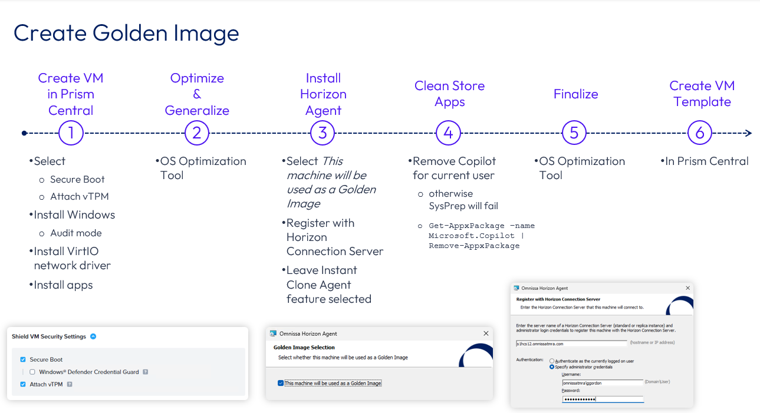The height and width of the screenshot is (413, 760).
Task: Click 'Optimize & Generalize' heading
Action: 197,94
